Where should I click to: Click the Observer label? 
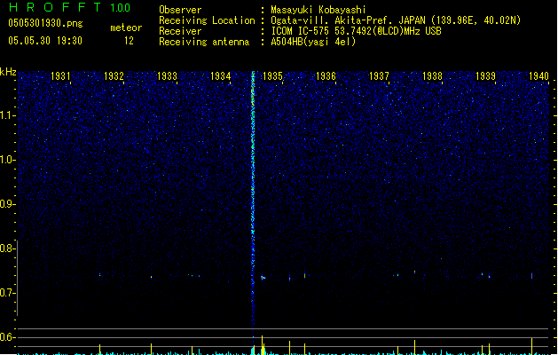(x=180, y=10)
